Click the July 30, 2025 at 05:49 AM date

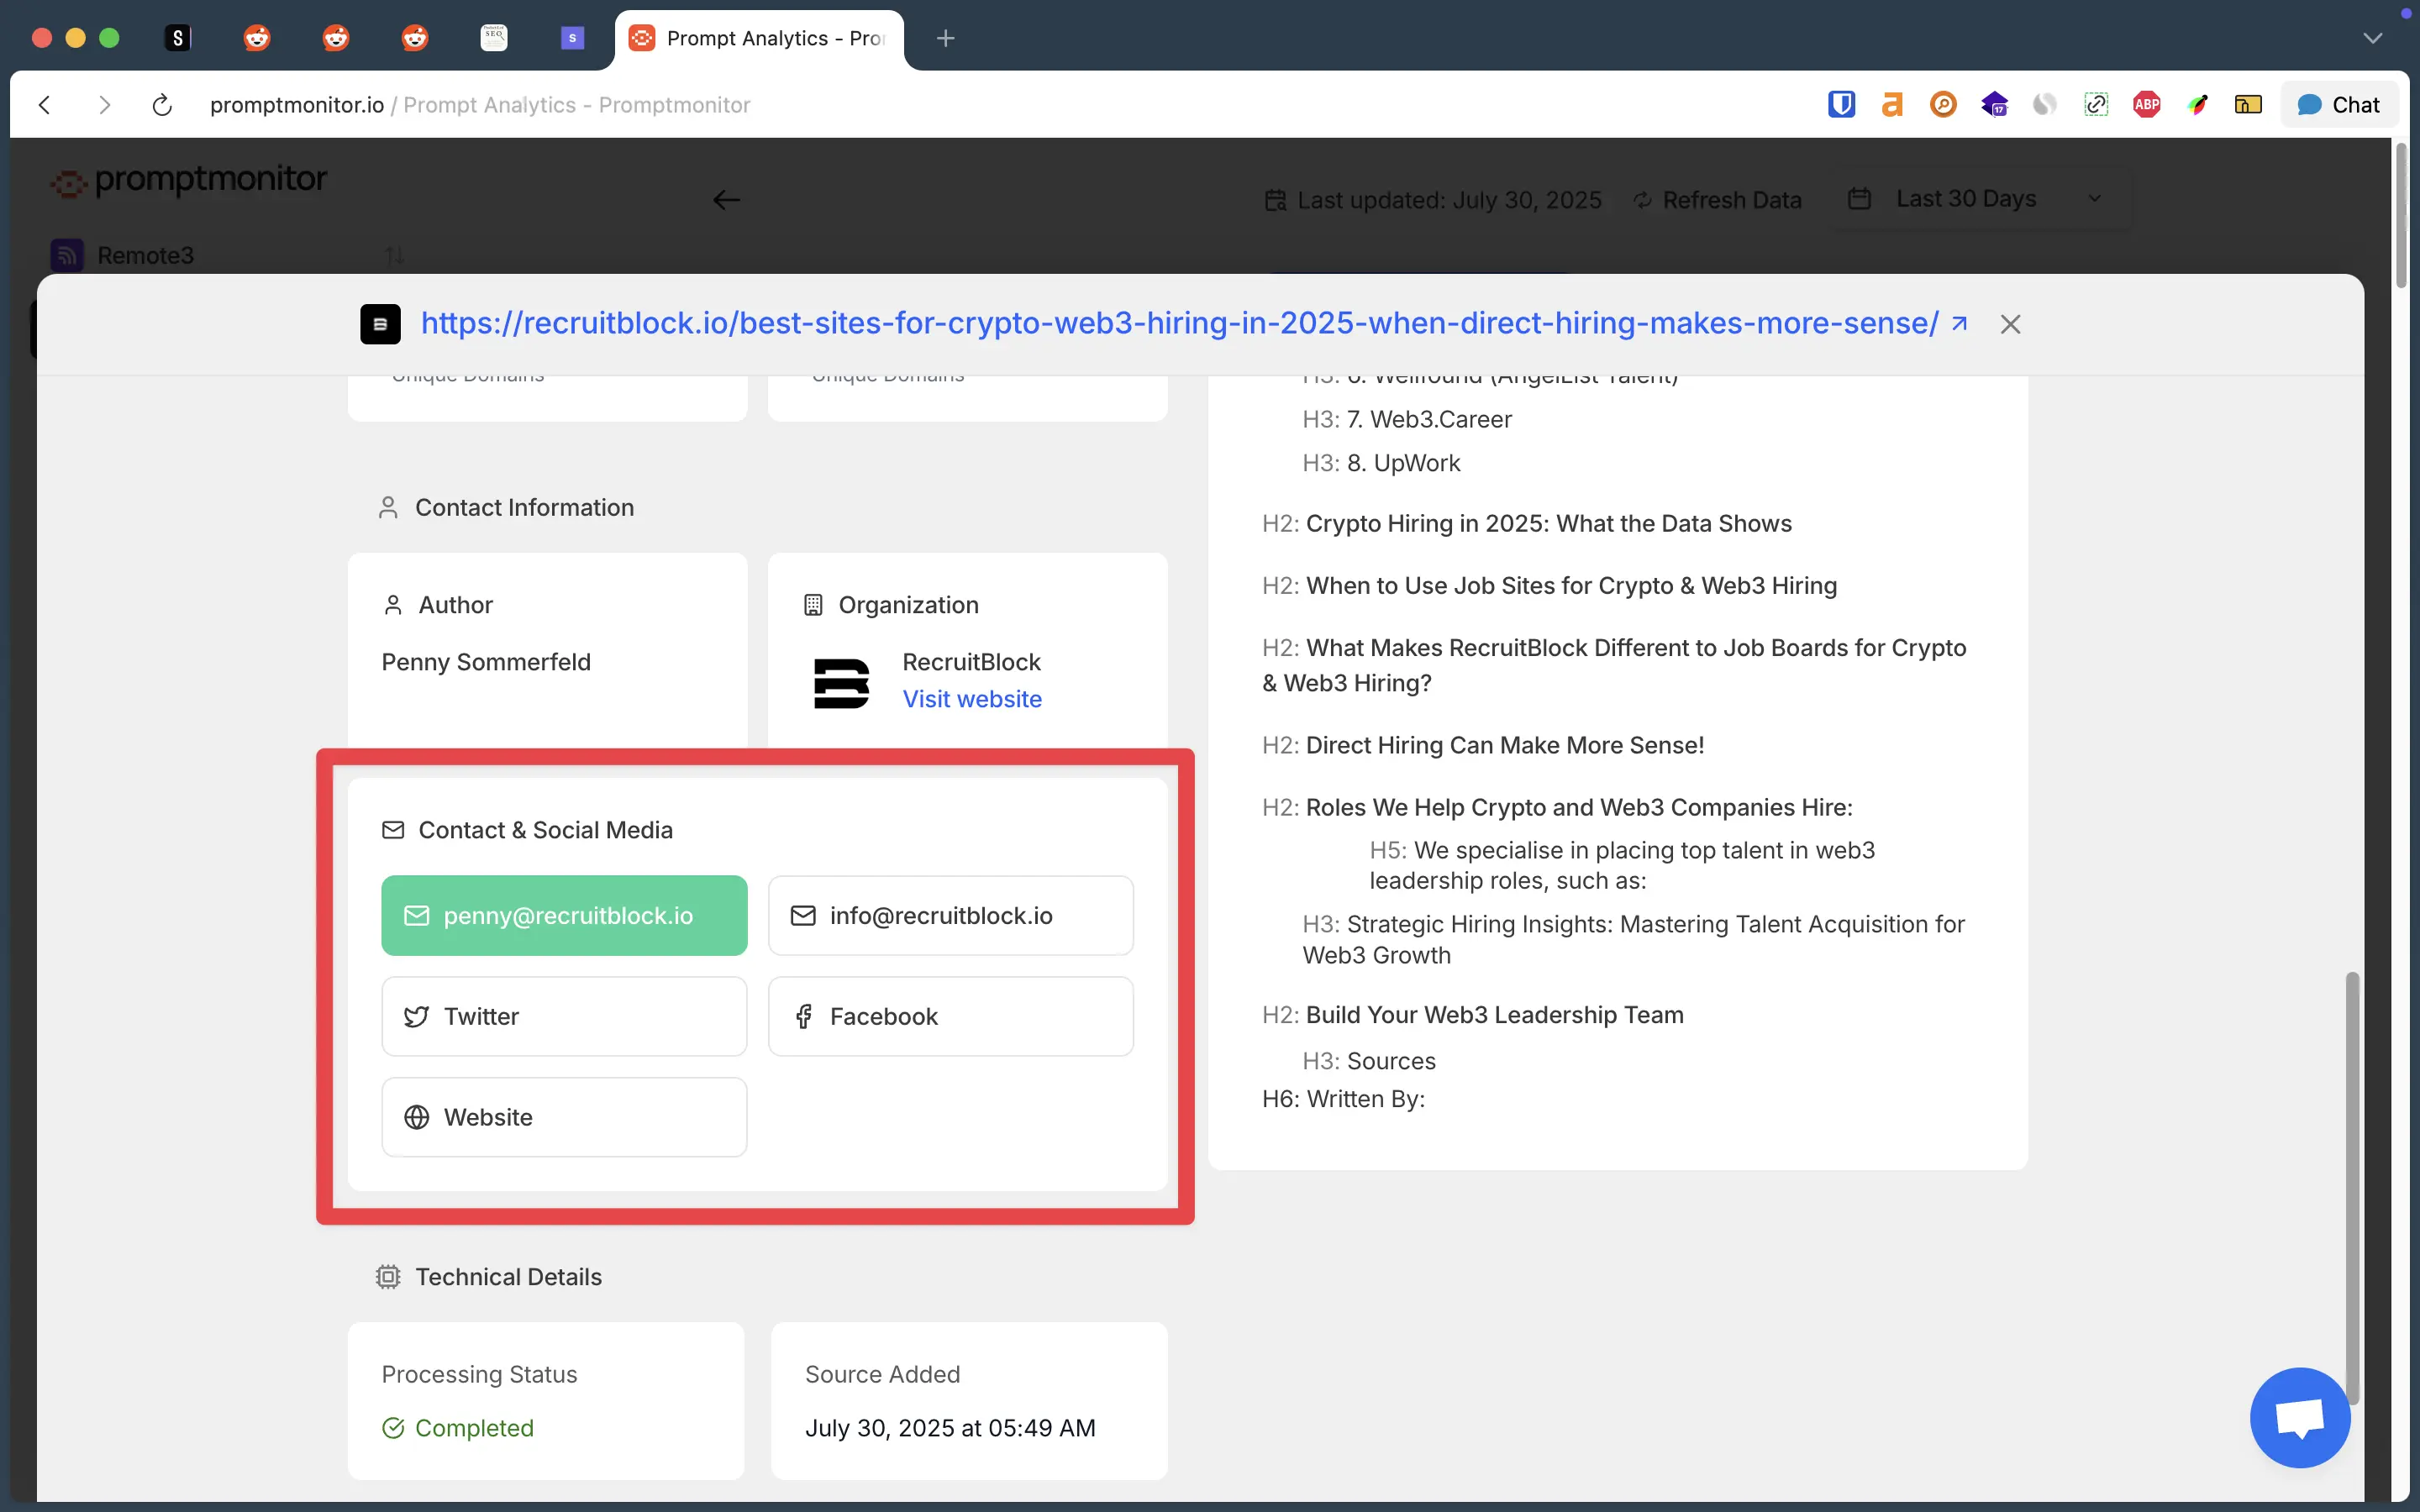(950, 1428)
